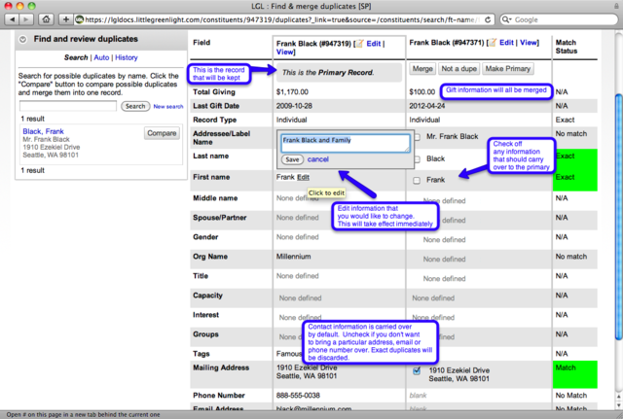Switch to the History tab
This screenshot has height=419, width=623.
127,57
